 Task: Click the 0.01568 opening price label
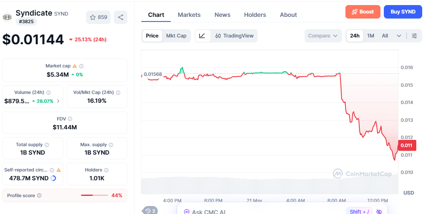coord(153,74)
